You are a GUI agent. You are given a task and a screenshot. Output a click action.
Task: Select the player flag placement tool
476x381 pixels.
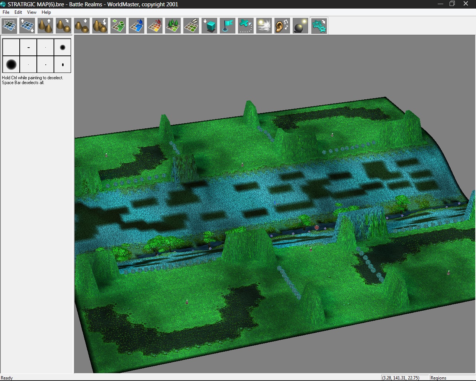pos(227,25)
